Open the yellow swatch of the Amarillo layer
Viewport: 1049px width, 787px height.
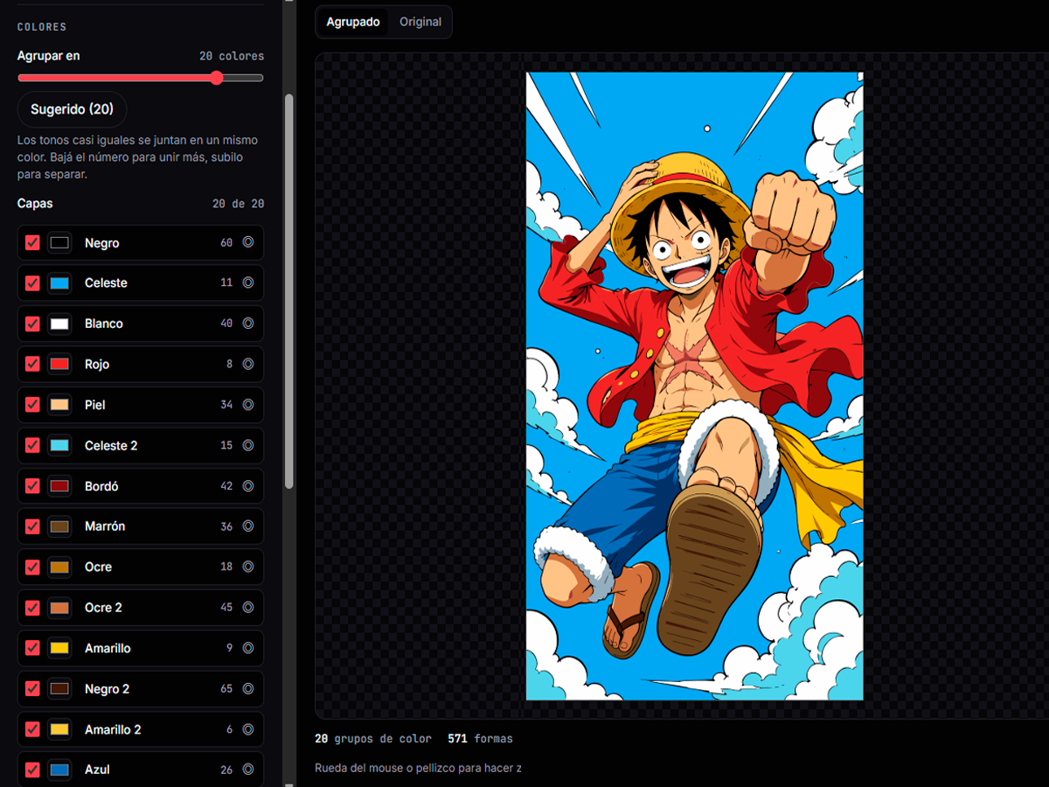coord(59,648)
